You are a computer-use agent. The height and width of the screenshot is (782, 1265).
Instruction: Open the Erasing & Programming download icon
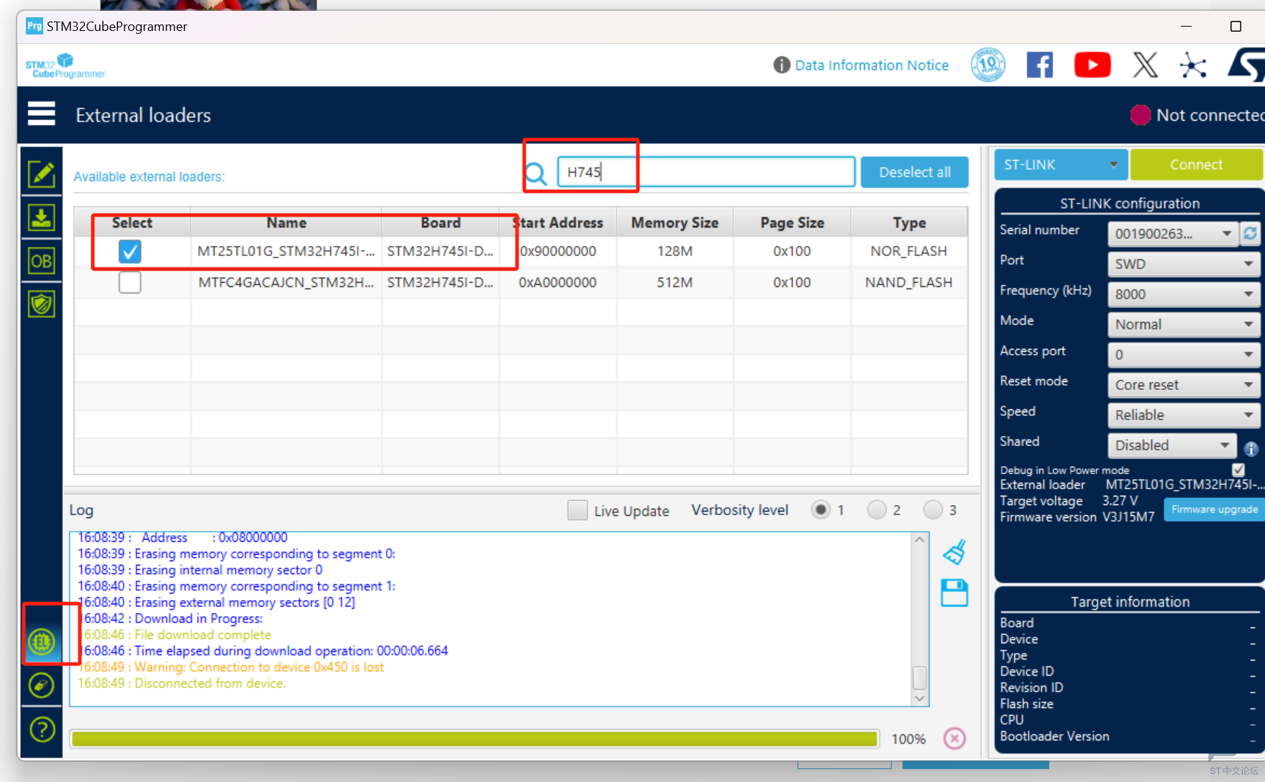point(42,217)
